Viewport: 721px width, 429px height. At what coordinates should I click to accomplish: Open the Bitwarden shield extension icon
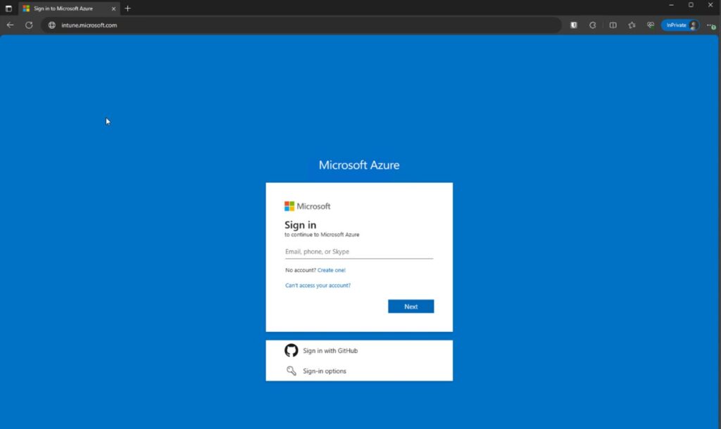click(574, 25)
